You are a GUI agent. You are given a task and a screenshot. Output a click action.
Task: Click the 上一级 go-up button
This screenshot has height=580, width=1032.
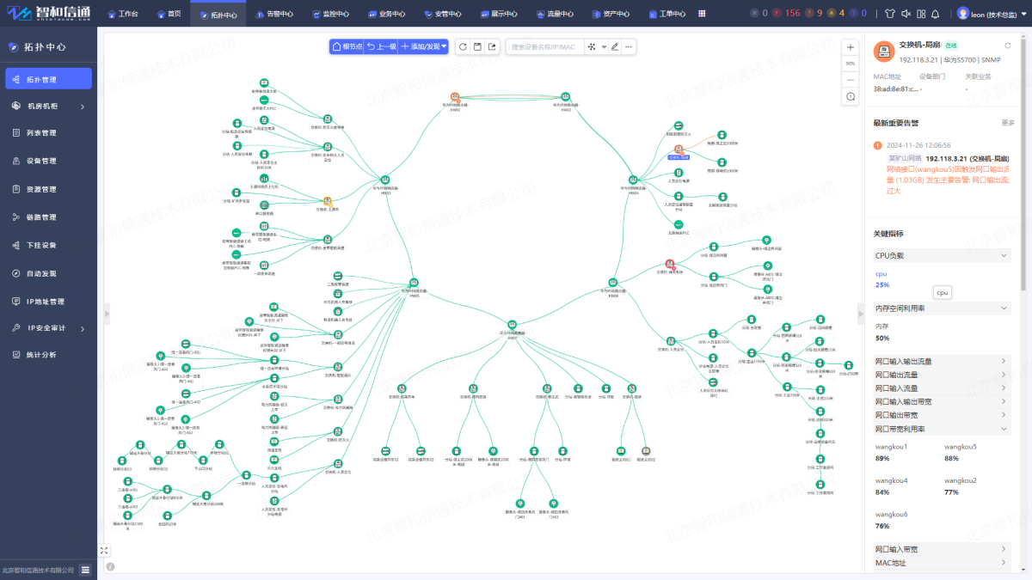(x=380, y=46)
